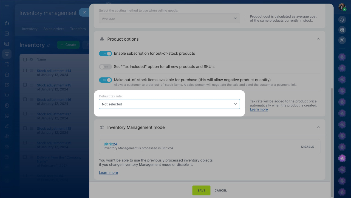The image size is (351, 198).
Task: Click Disable for Bitrix24 inventory mode
Action: [x=307, y=147]
